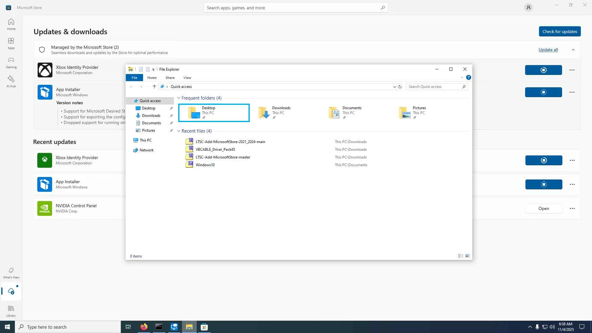Open the Share ribbon tab

tap(170, 78)
